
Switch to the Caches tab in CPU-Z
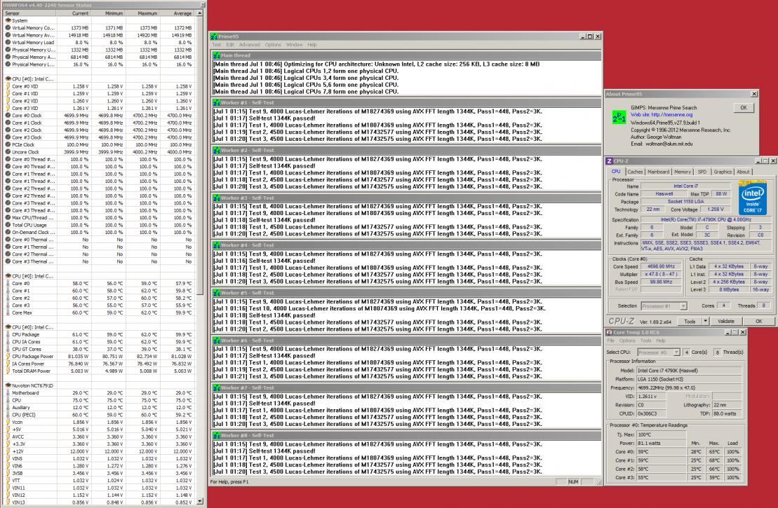coord(635,172)
